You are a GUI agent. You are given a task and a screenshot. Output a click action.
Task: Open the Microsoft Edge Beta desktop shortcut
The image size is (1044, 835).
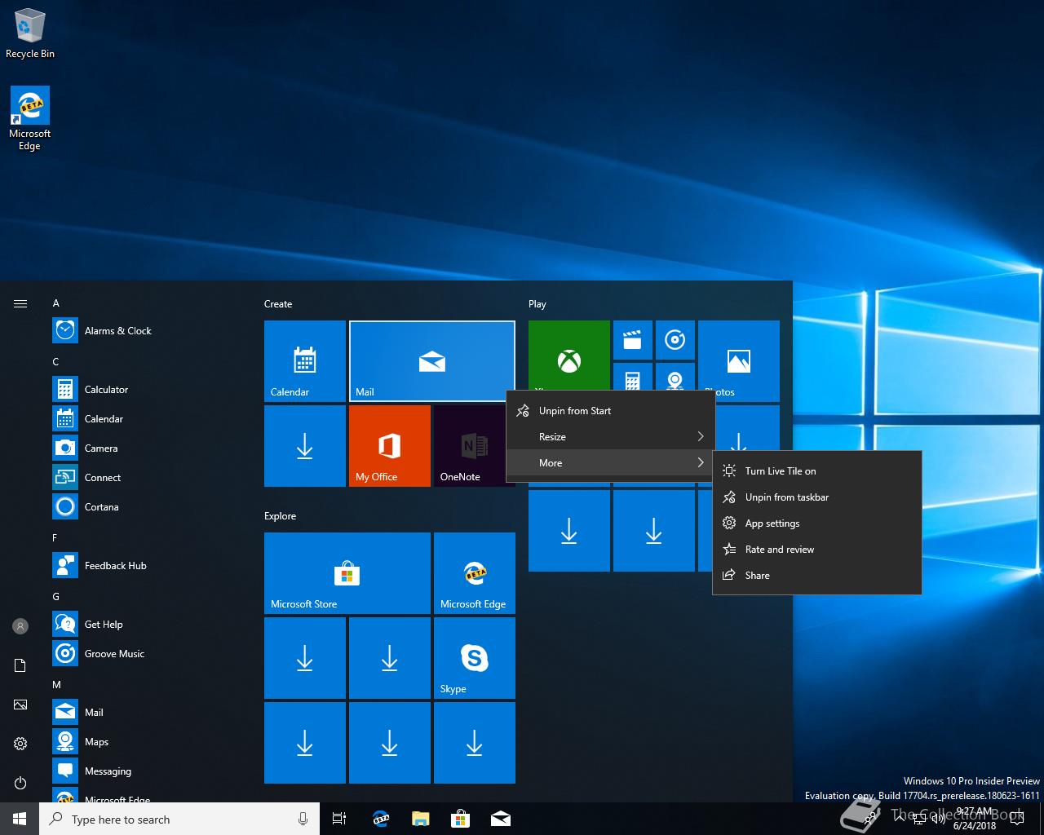[29, 119]
